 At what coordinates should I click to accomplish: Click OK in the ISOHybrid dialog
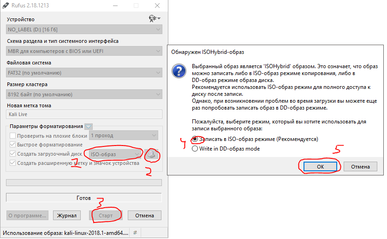(x=320, y=167)
